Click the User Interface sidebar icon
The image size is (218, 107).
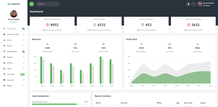pyautogui.click(x=4, y=34)
